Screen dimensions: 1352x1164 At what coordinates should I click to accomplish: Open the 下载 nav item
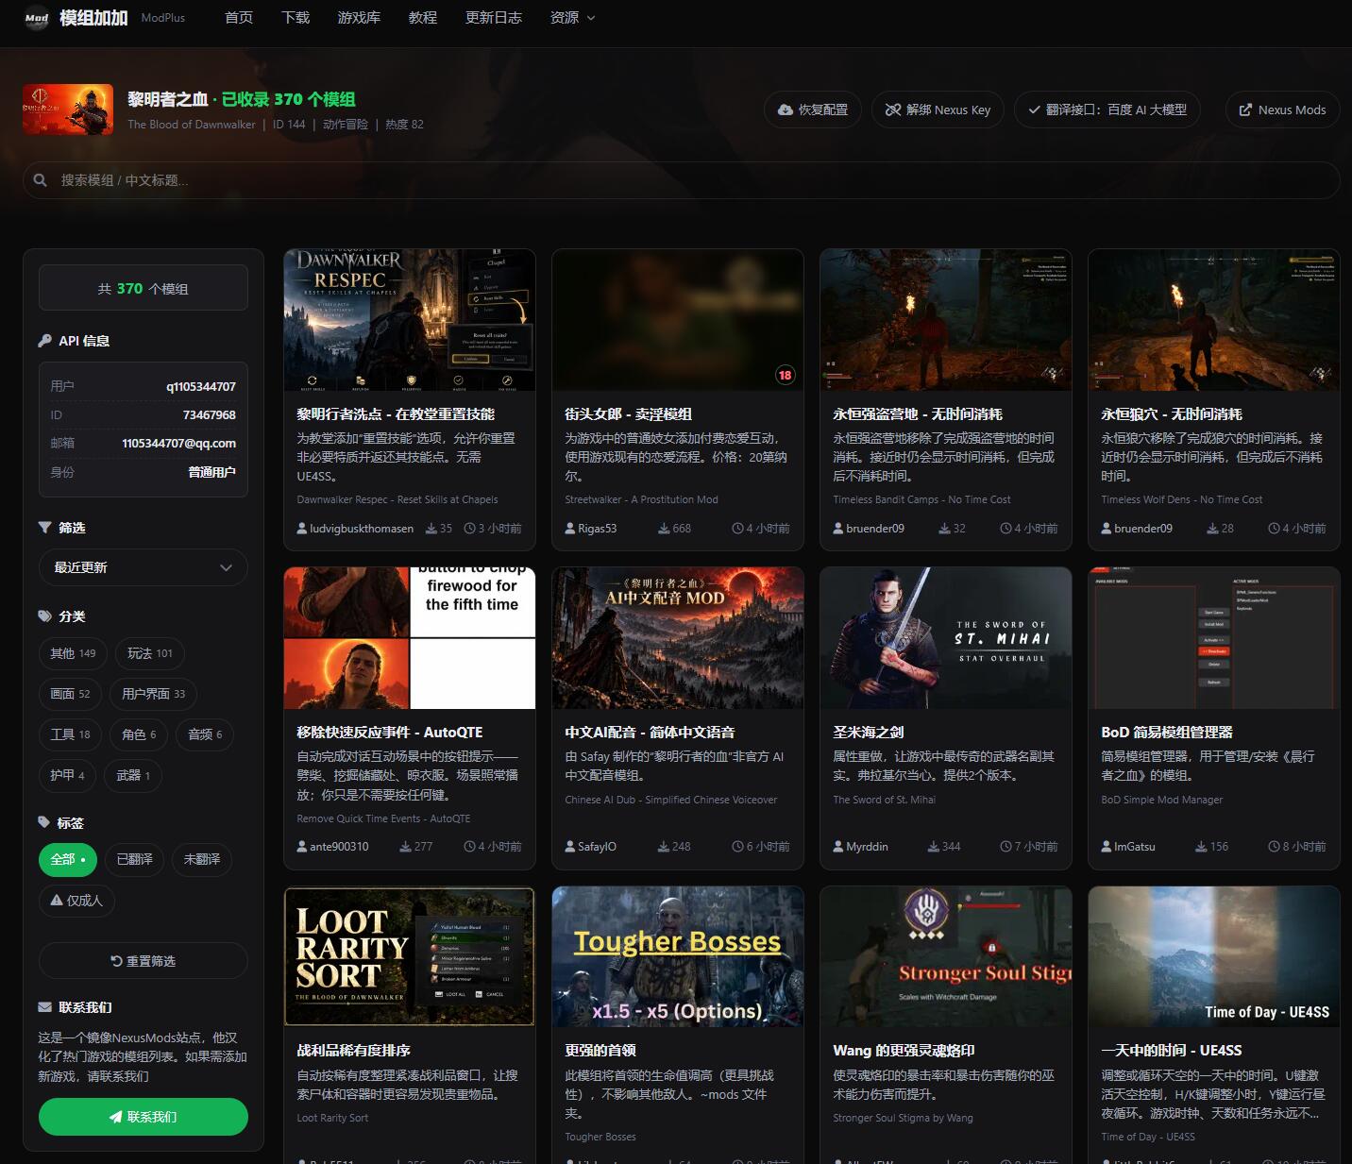(x=296, y=17)
